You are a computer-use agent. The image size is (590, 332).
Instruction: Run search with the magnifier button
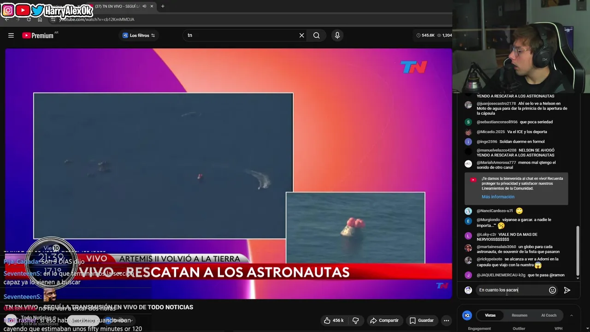317,36
